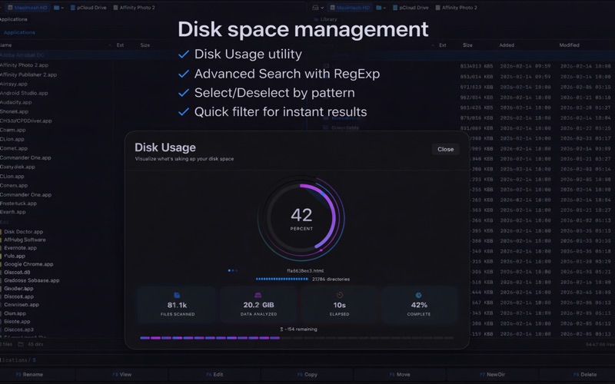Click the 20.2 GIB Data Analyzed card
The width and height of the screenshot is (615, 384).
(x=258, y=304)
